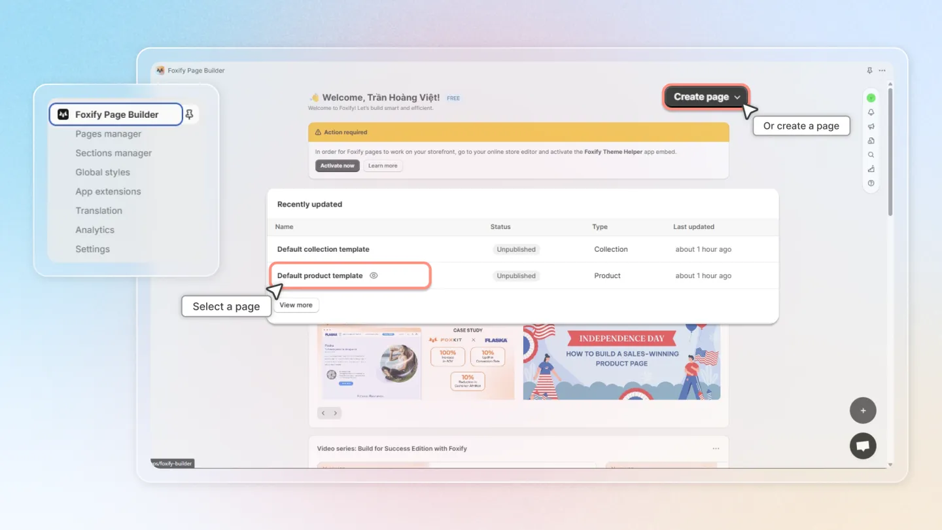942x530 pixels.
Task: Click the stairs progress icon in right toolbar
Action: (871, 169)
